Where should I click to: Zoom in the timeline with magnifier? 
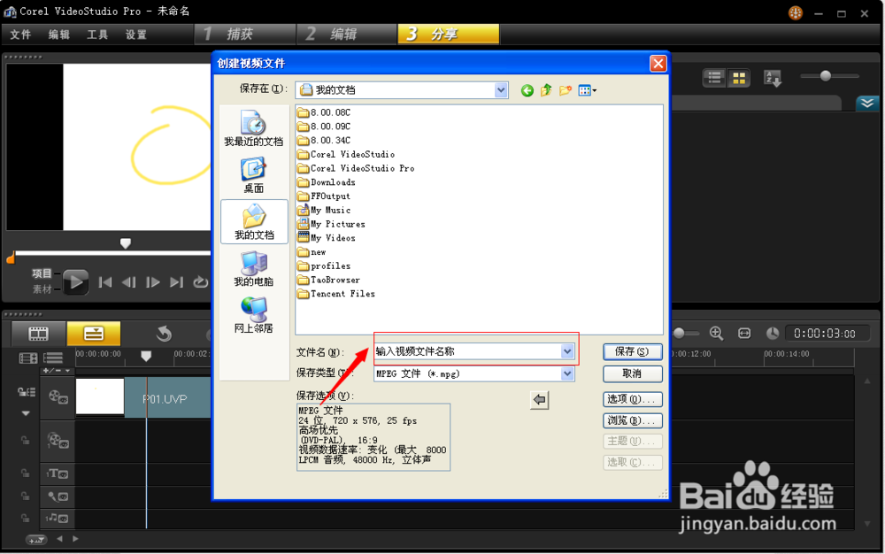[716, 334]
